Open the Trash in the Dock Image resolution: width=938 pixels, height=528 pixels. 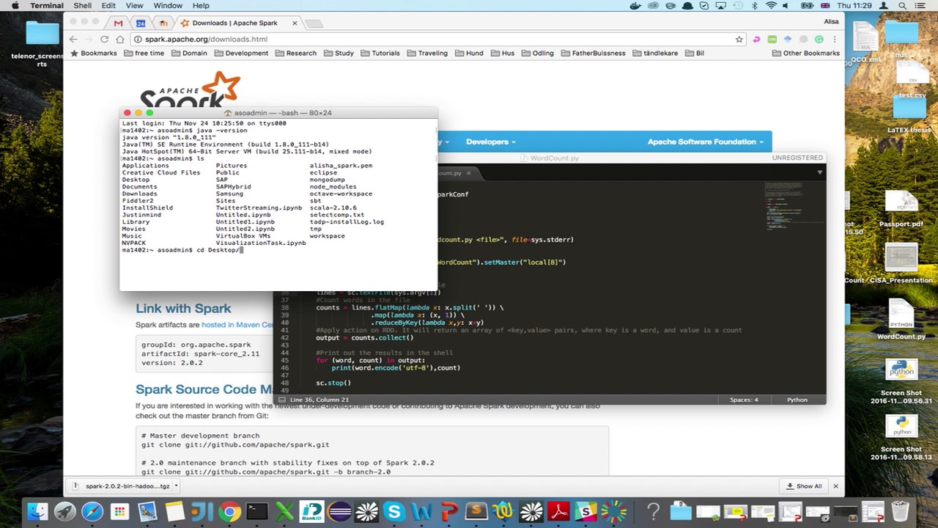coord(900,511)
